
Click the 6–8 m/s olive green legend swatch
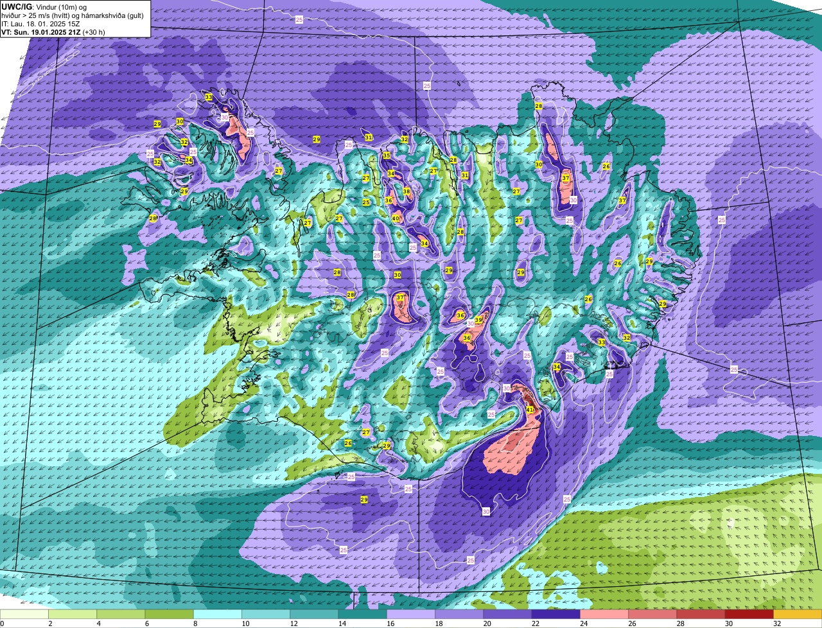coord(169,614)
